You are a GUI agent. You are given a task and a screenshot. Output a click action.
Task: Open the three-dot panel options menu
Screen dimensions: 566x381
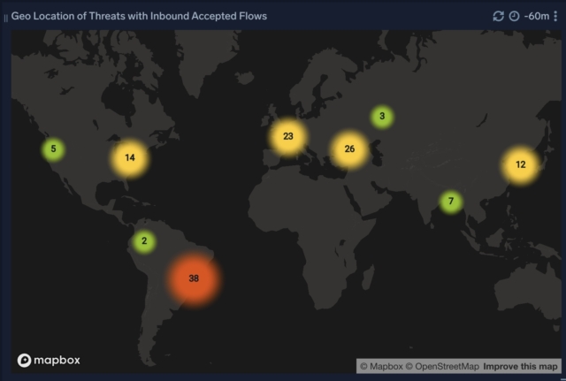pos(555,16)
